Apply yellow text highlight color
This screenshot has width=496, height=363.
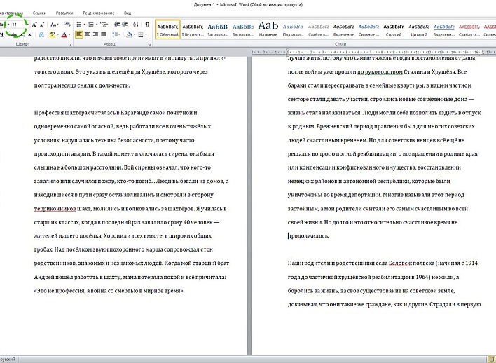(53, 34)
